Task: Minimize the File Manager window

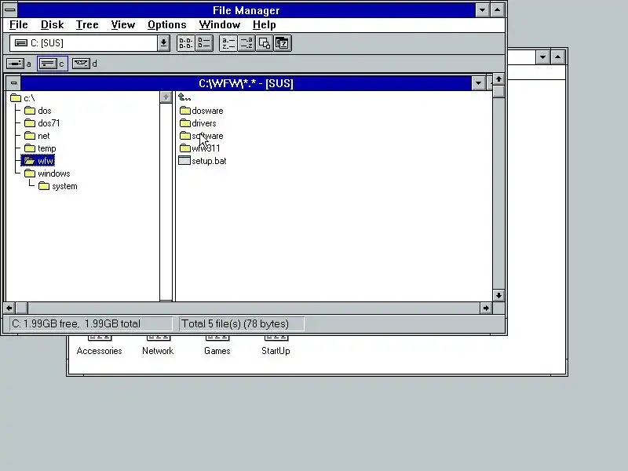Action: [482, 10]
